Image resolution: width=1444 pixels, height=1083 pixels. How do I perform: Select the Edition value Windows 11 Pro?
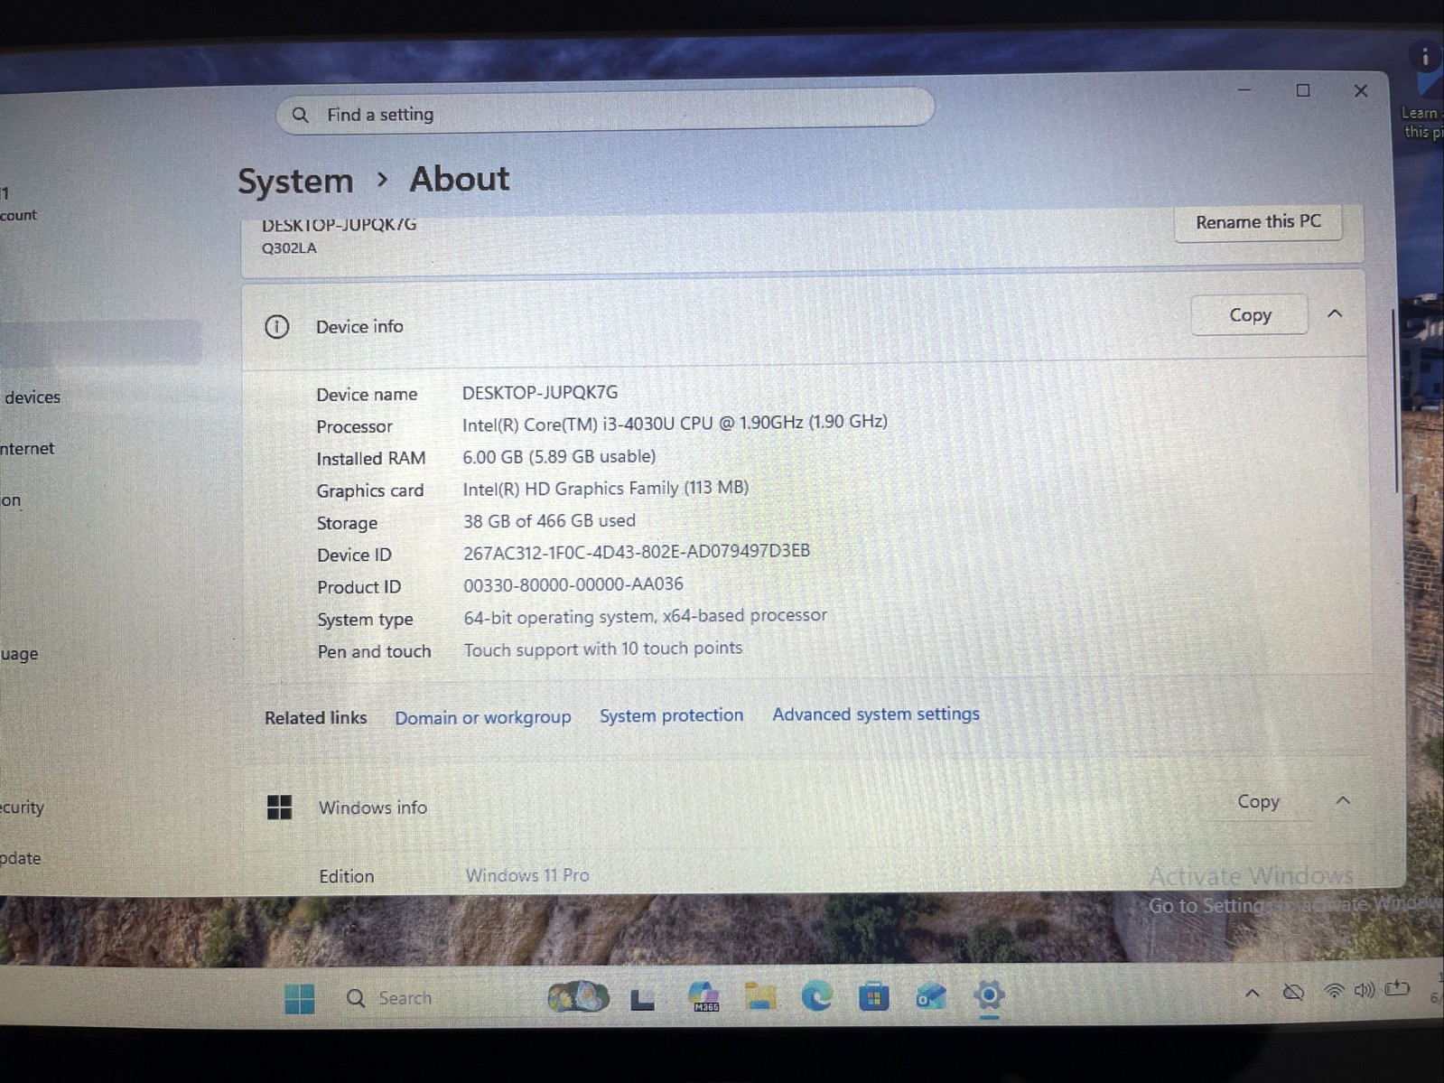point(527,874)
